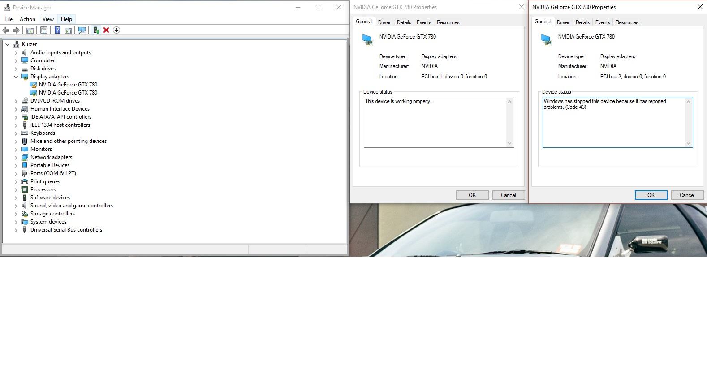Click the Network adapters icon
Viewport: 707px width, 387px height.
click(x=25, y=157)
